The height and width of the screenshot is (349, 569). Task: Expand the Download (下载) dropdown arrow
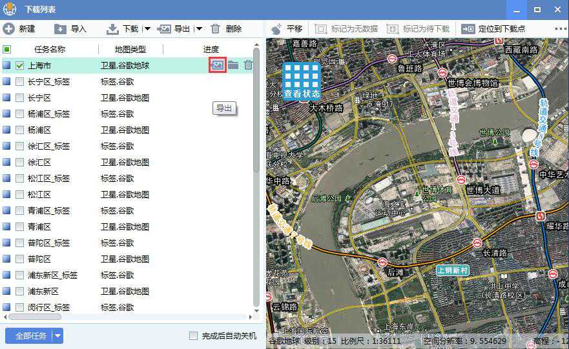(x=148, y=29)
